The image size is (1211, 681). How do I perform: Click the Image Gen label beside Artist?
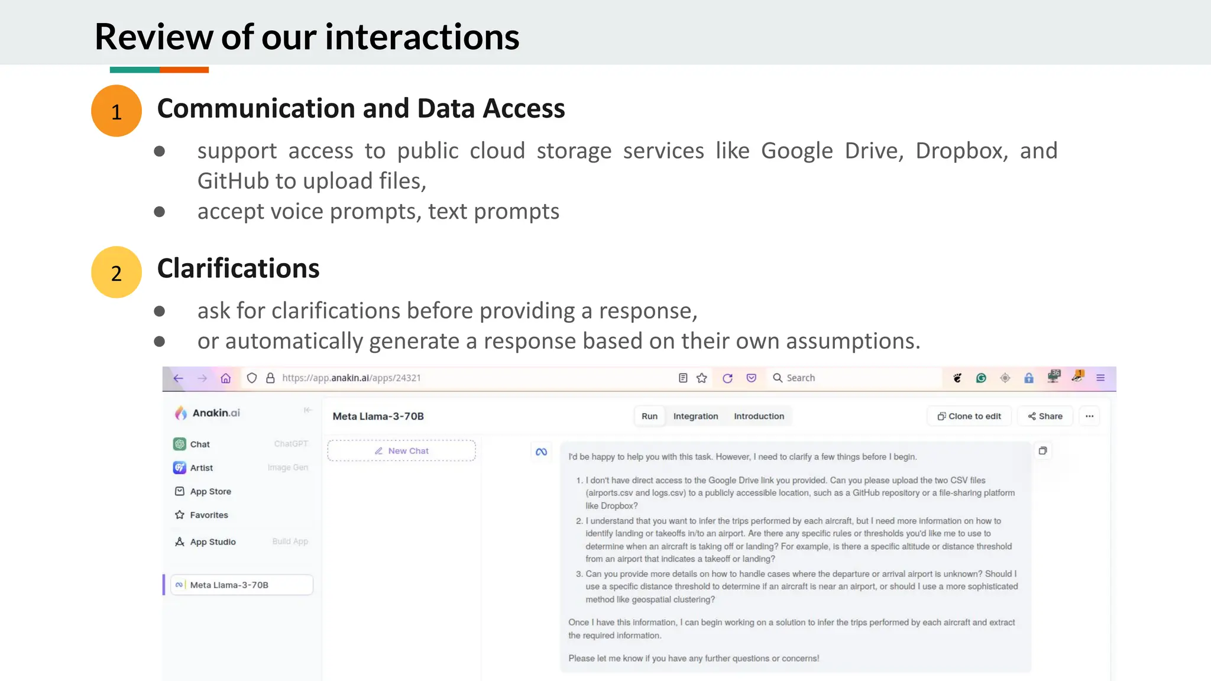click(x=288, y=468)
